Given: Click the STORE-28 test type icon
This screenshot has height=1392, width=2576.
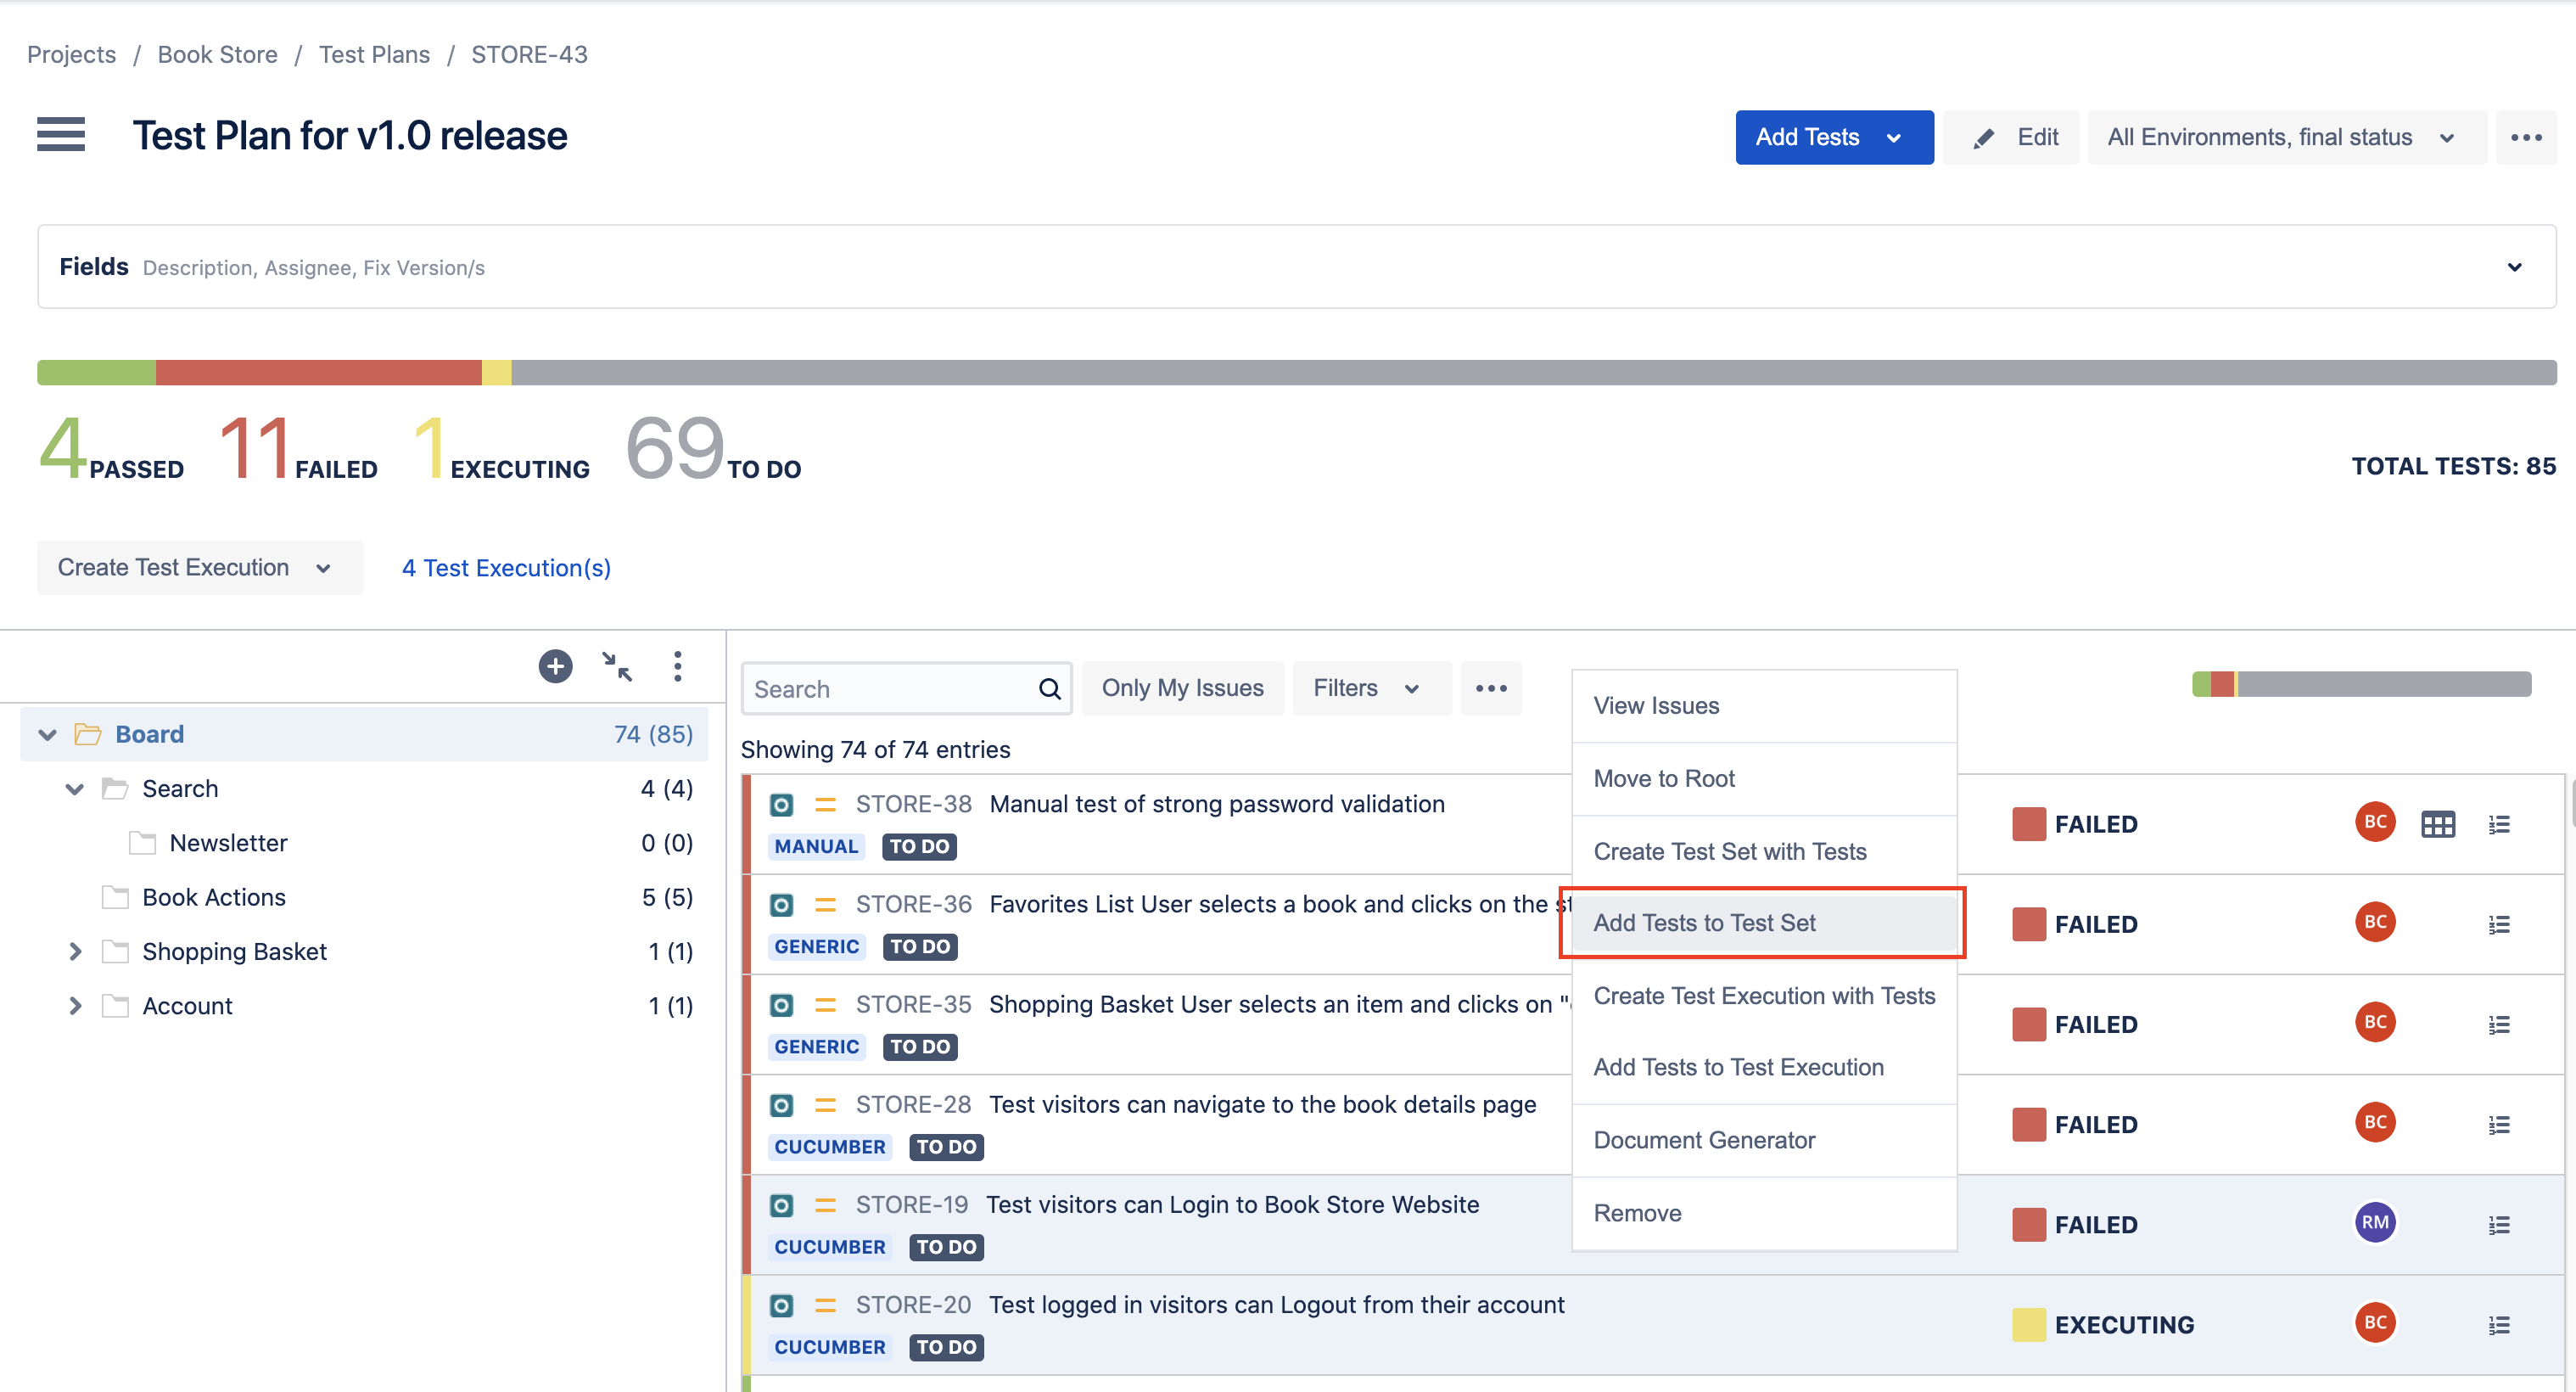Looking at the screenshot, I should [x=782, y=1105].
